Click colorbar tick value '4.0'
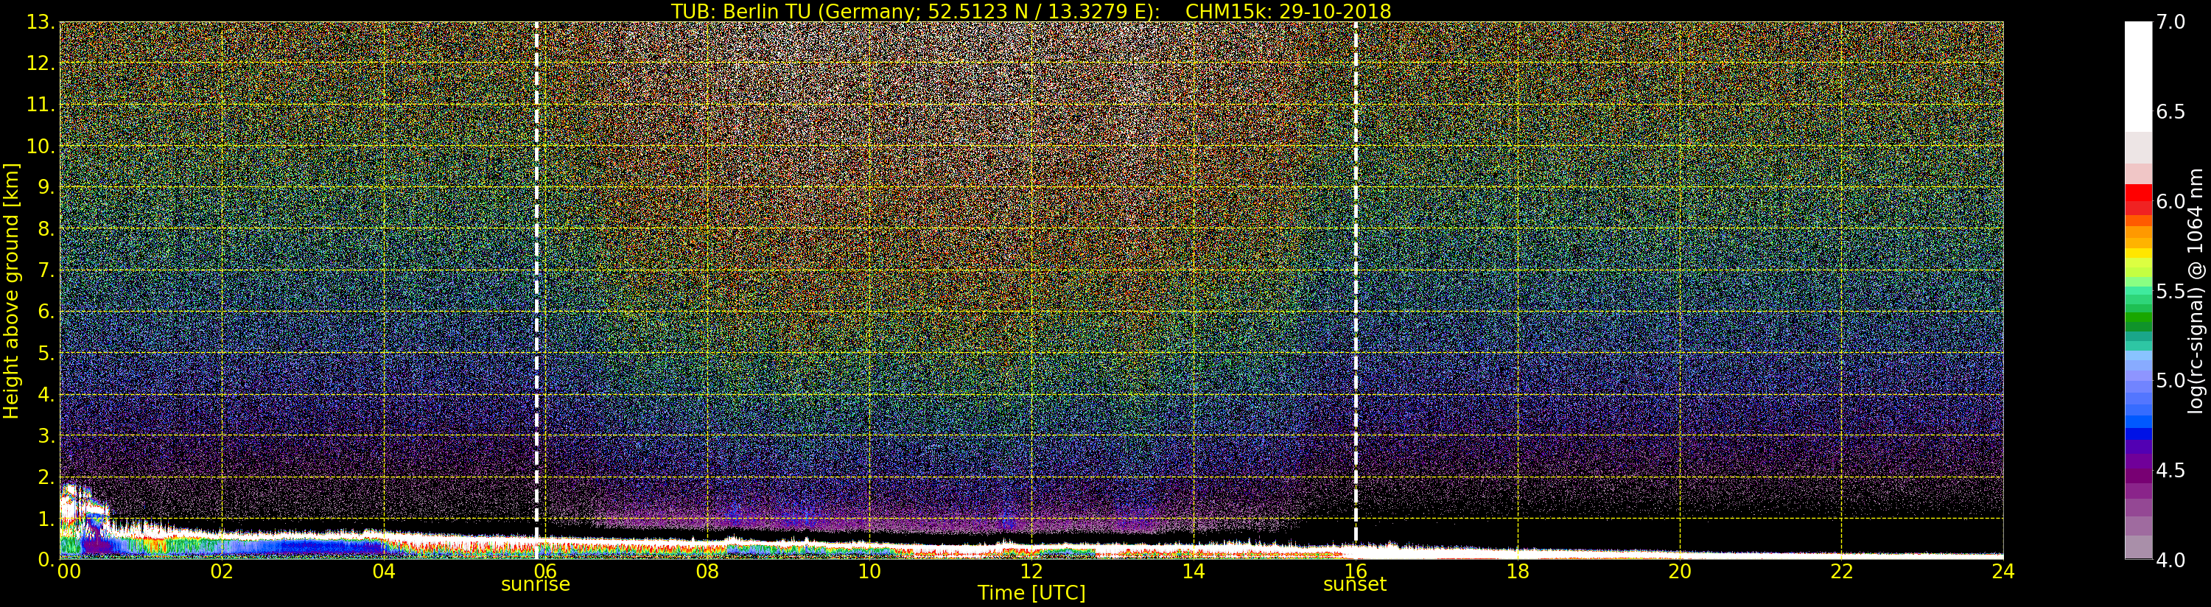The height and width of the screenshot is (607, 2211). click(x=2170, y=560)
